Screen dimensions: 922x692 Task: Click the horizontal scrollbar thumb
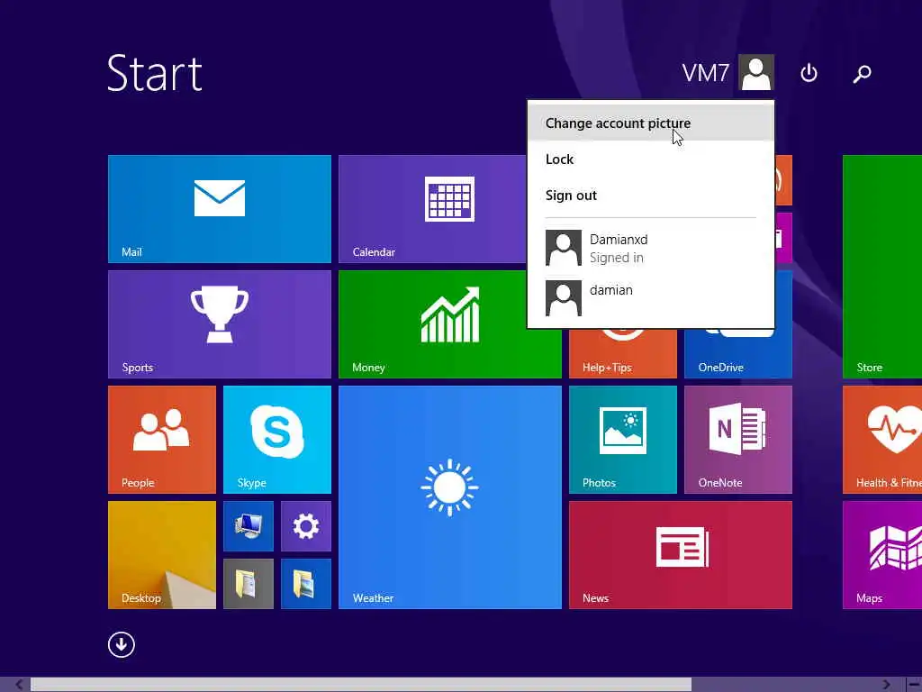pyautogui.click(x=361, y=685)
